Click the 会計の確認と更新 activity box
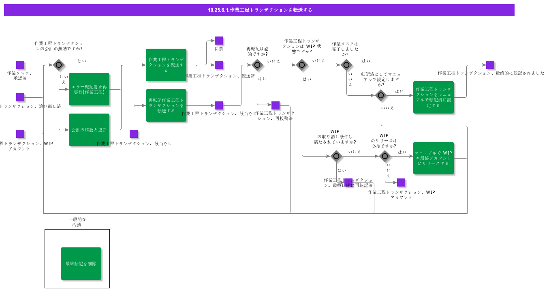The height and width of the screenshot is (292, 549). pos(89,130)
